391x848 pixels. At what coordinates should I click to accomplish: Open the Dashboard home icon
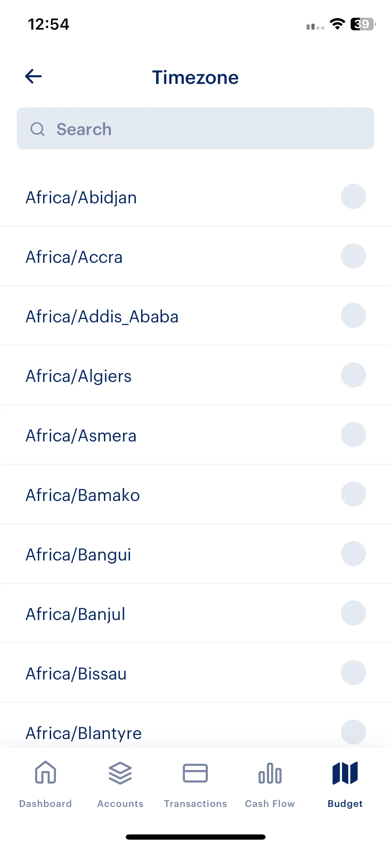click(46, 772)
